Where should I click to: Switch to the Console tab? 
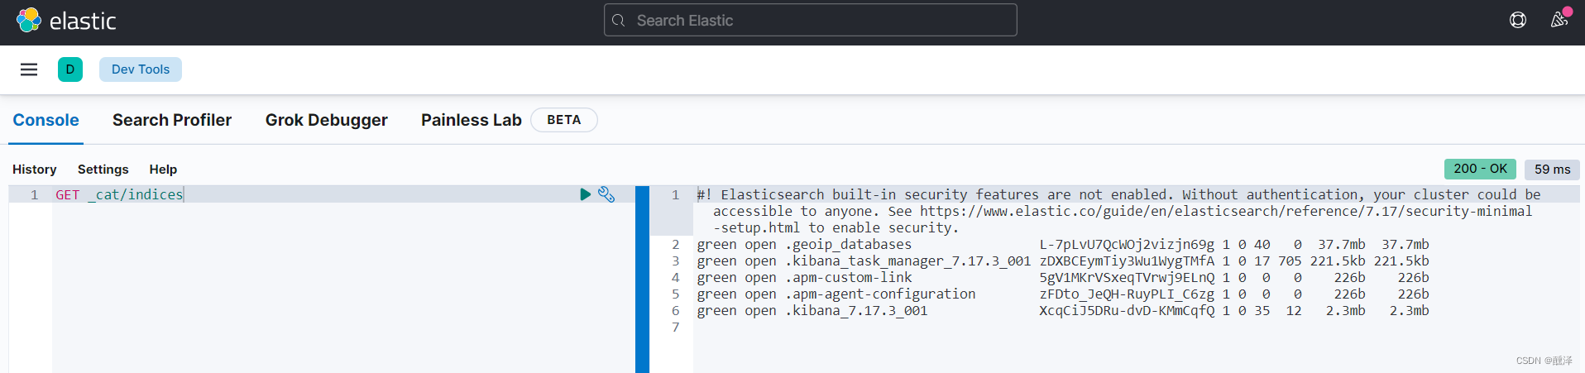[45, 120]
